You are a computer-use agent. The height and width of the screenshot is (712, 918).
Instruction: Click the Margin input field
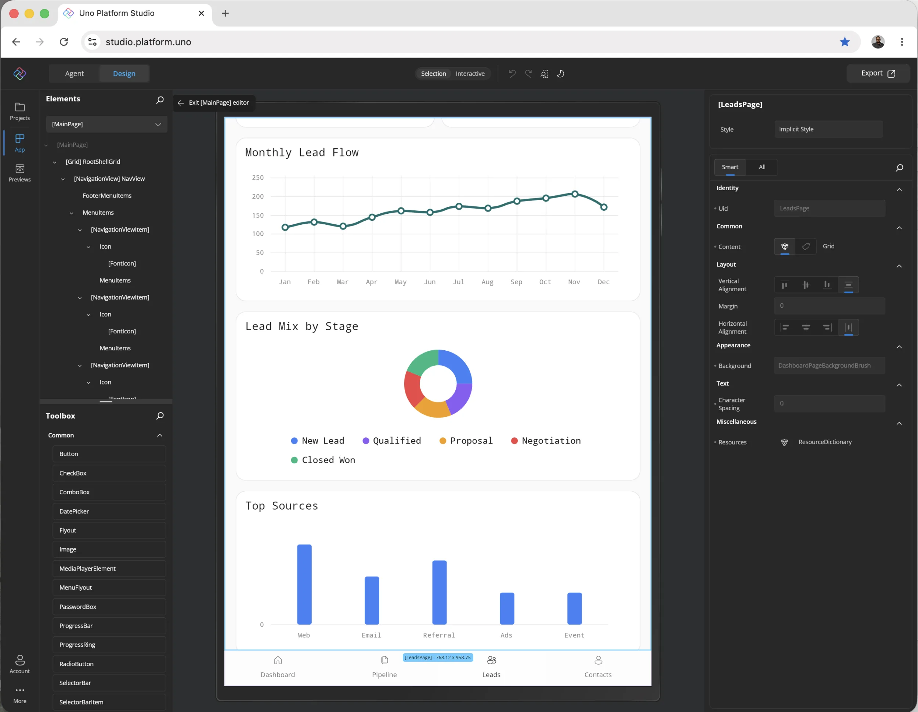click(829, 306)
